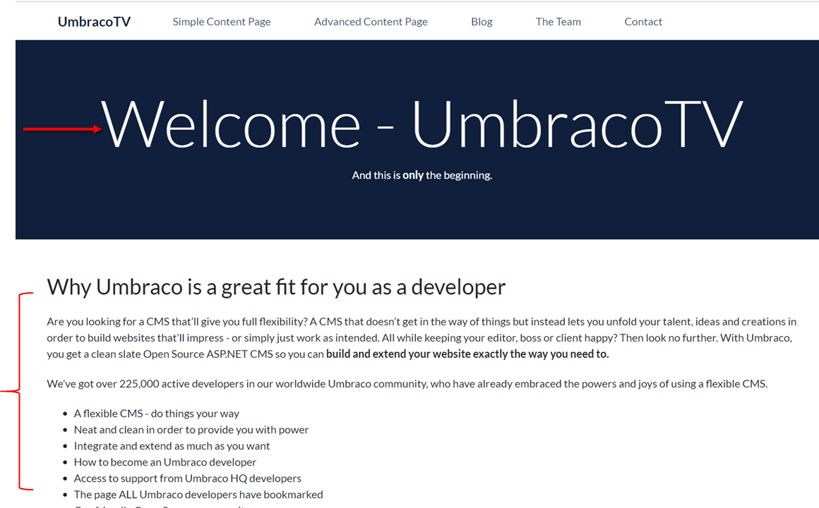
Task: Click the sentence about 225,000 active developers
Action: click(x=407, y=384)
